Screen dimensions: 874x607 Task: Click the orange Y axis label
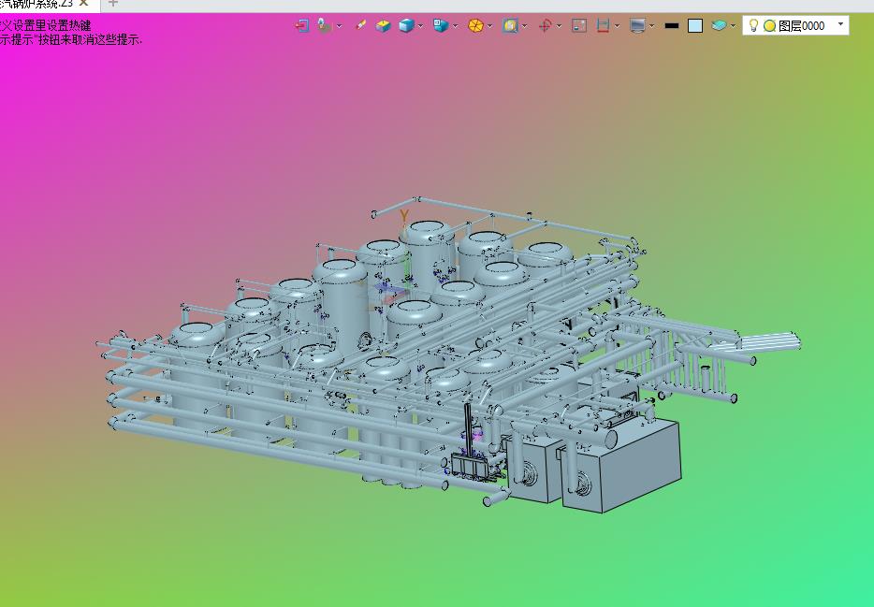point(404,216)
